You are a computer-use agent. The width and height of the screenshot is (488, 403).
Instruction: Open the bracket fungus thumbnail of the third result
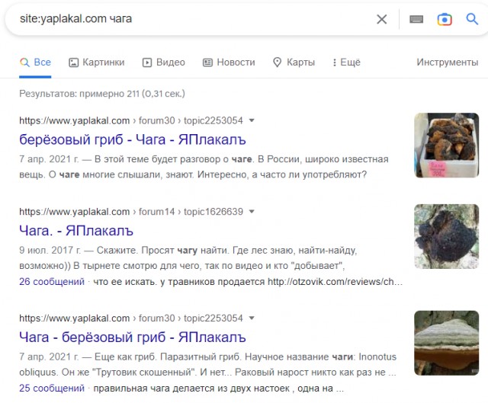(x=446, y=343)
